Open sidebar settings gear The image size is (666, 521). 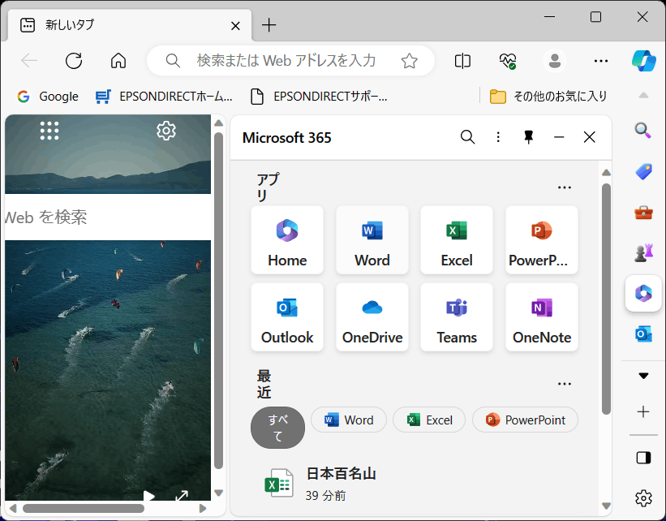pyautogui.click(x=643, y=498)
